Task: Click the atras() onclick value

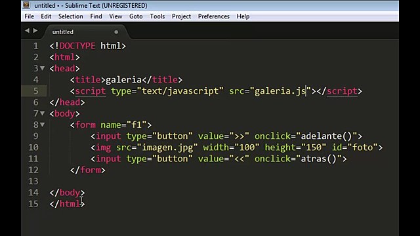Action: pos(319,159)
